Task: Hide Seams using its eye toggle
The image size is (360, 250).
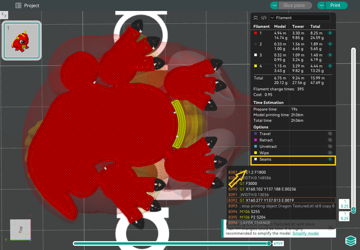Action: [330, 159]
